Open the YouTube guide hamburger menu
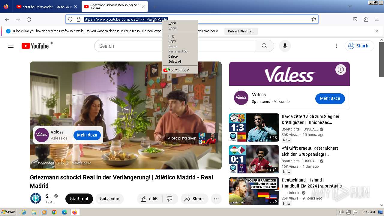Screen dimensions: 384x216 [11, 46]
